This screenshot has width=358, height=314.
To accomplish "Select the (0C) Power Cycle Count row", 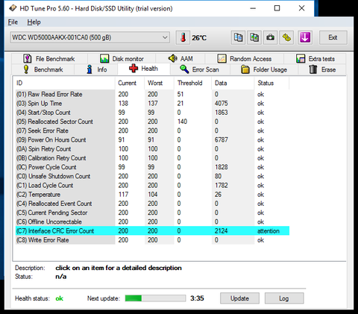I will click(x=152, y=167).
